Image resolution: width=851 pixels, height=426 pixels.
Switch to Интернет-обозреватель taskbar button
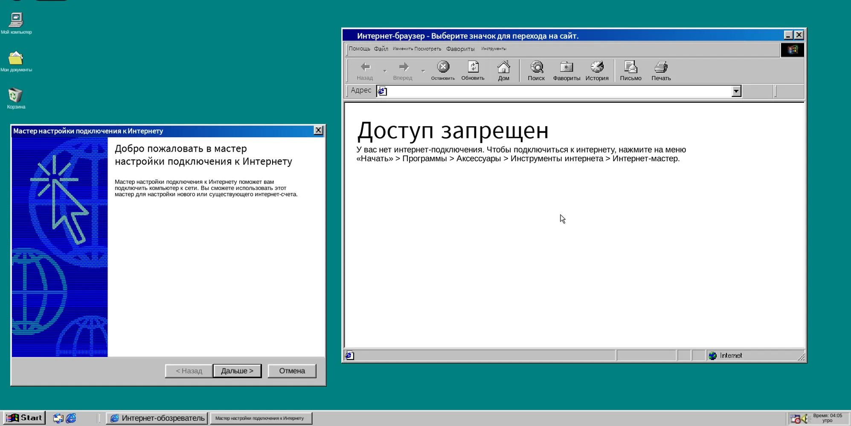157,418
